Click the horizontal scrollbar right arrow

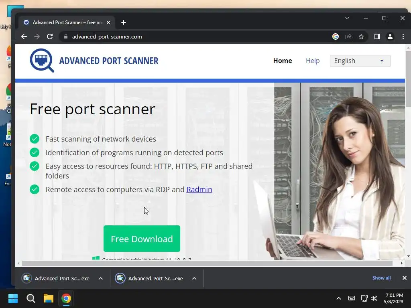coord(401,263)
